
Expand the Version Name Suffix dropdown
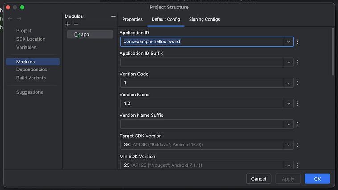(289, 124)
